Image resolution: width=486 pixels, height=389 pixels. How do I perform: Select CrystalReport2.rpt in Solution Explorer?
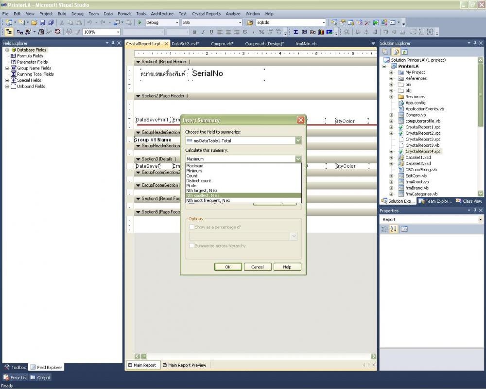click(x=423, y=133)
